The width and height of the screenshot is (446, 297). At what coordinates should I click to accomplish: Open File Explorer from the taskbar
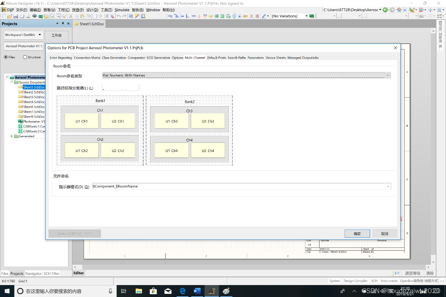point(139,291)
